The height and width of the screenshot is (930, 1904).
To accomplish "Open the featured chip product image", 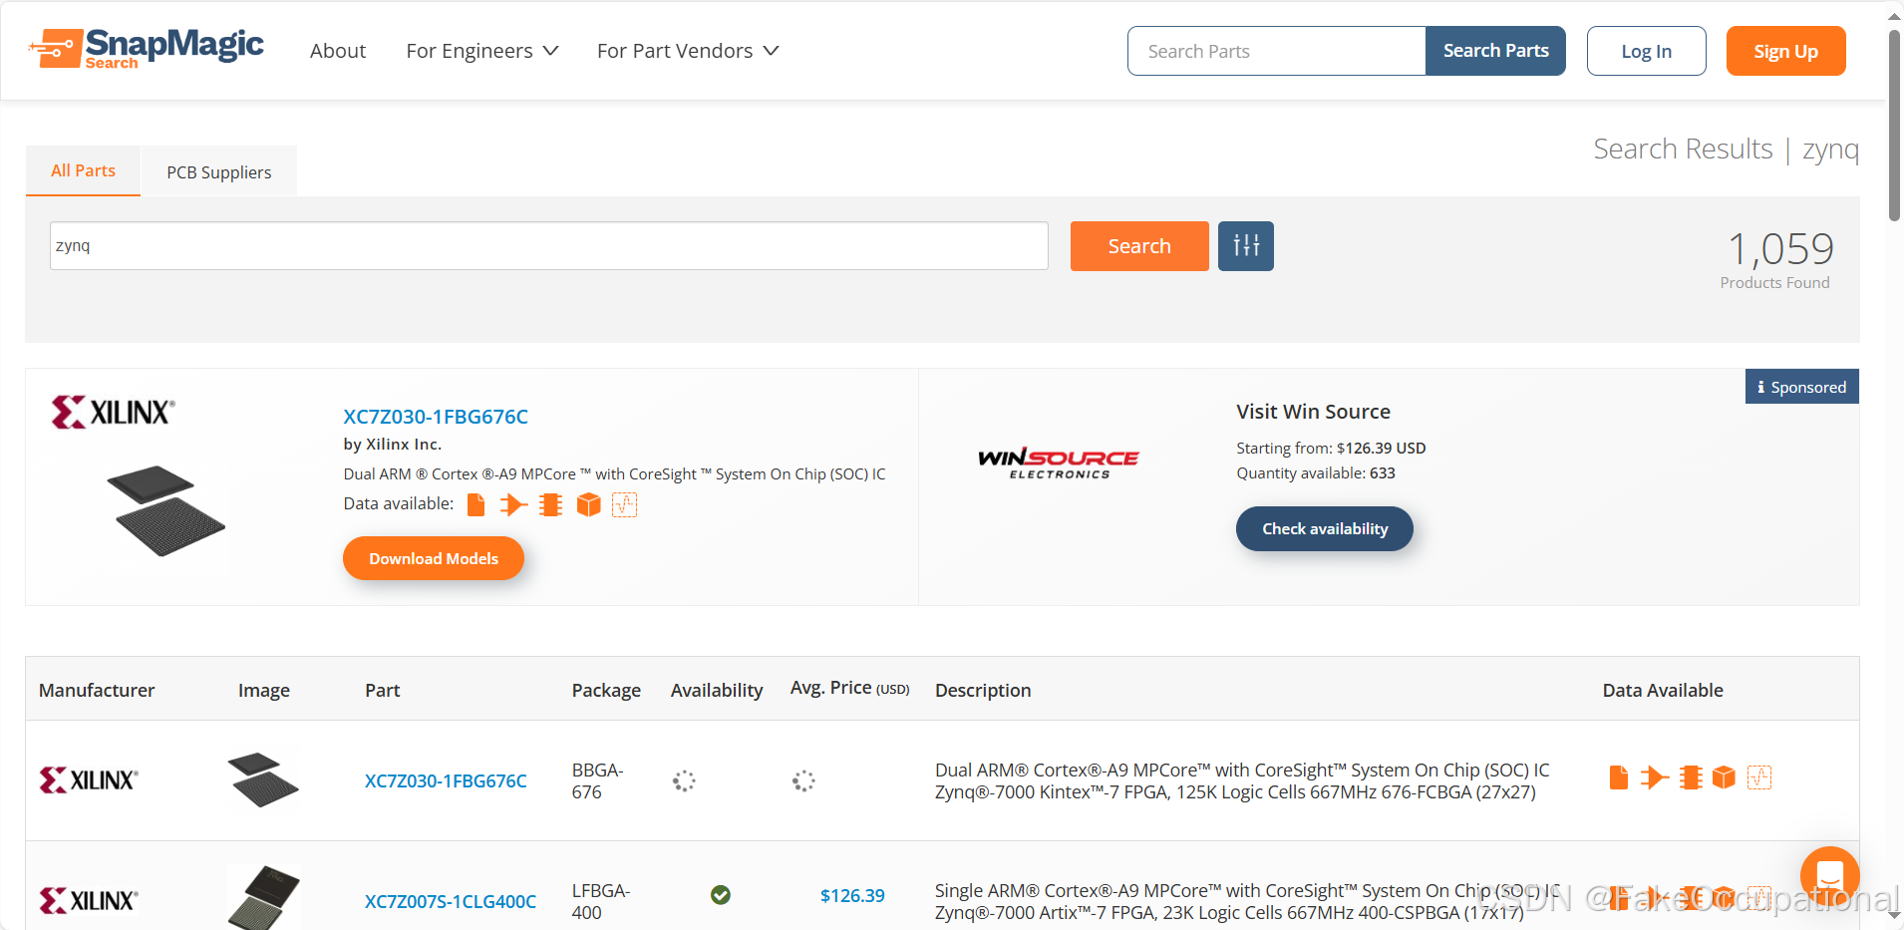I will (165, 511).
